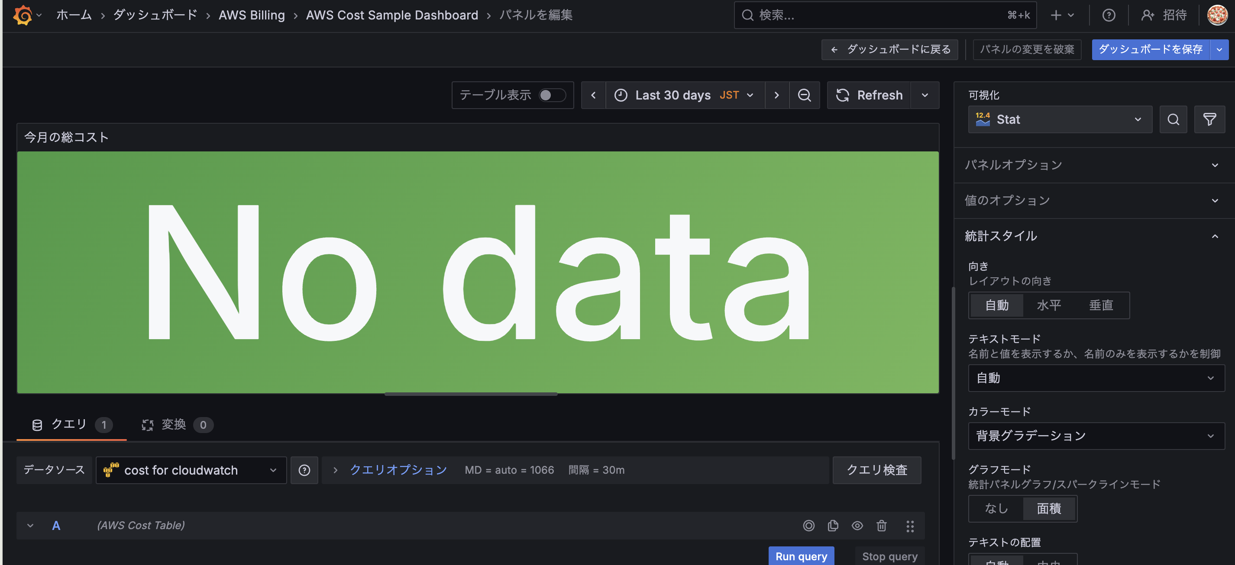This screenshot has height=565, width=1235.
Task: Open the テキストモード dropdown
Action: [x=1096, y=378]
